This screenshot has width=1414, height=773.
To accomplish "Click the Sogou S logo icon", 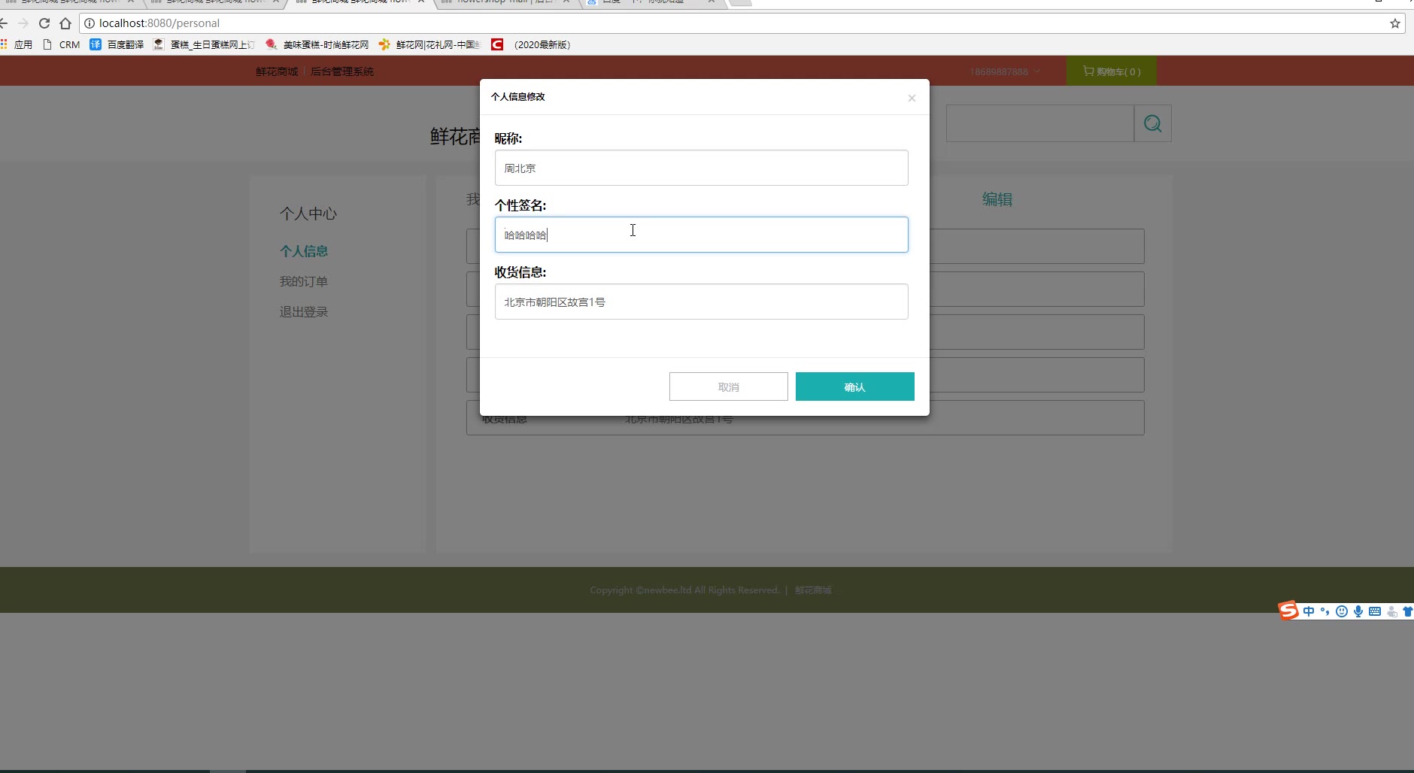I will point(1288,611).
